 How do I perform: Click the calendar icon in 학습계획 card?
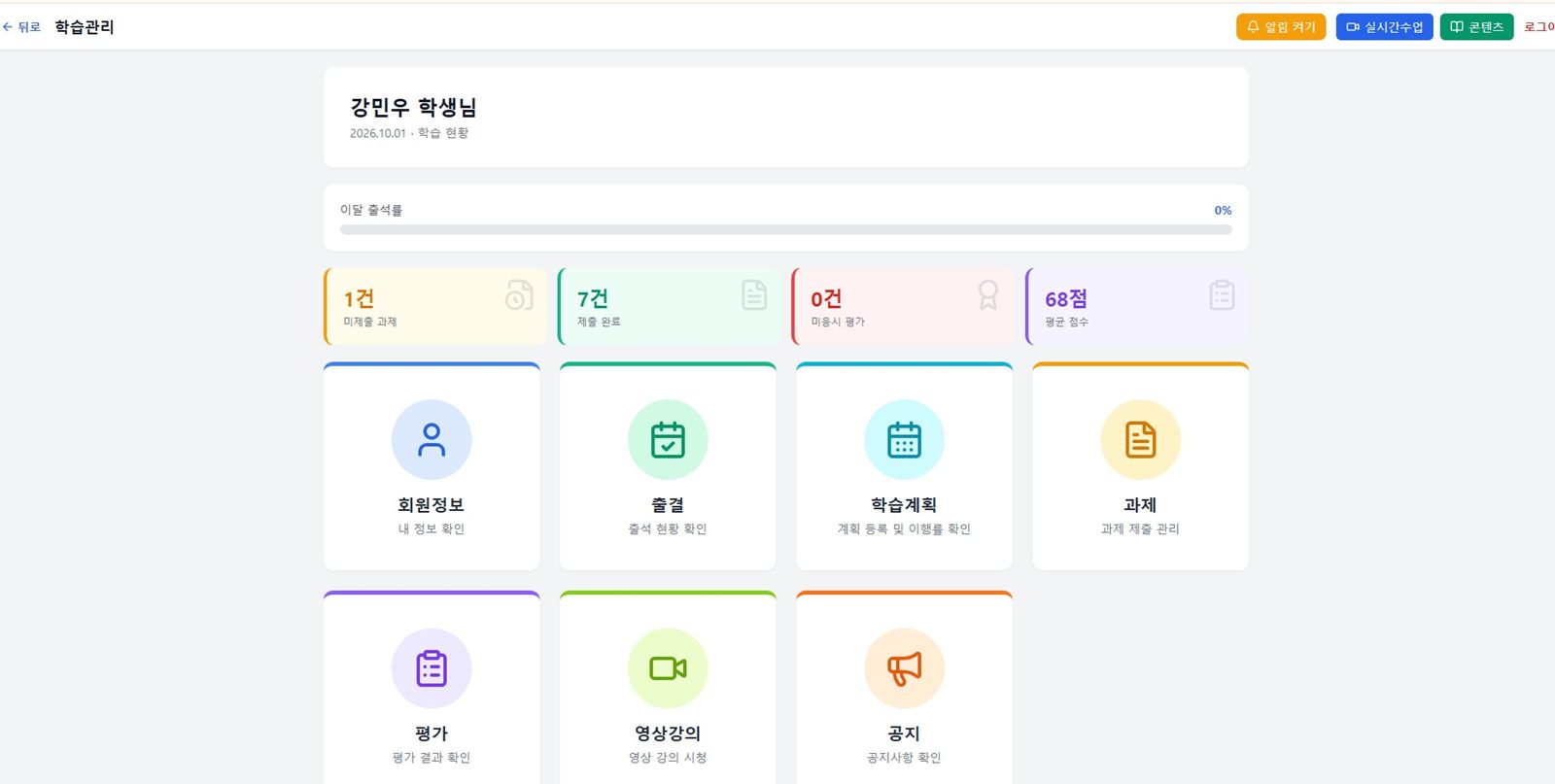pyautogui.click(x=904, y=440)
